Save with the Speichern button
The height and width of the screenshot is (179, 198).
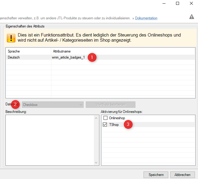click(156, 175)
